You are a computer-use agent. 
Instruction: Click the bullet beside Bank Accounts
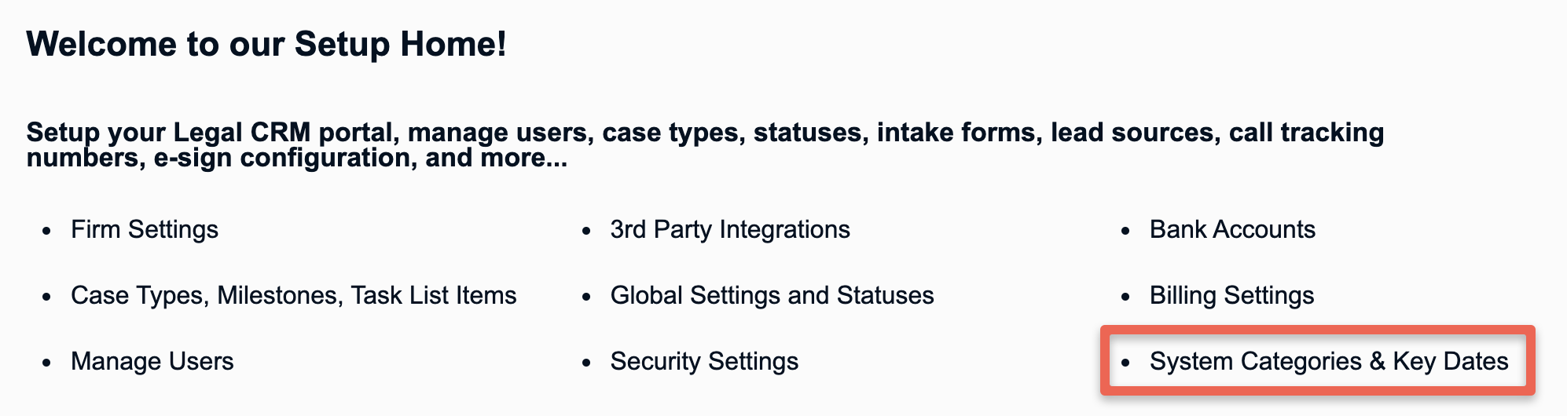1126,232
